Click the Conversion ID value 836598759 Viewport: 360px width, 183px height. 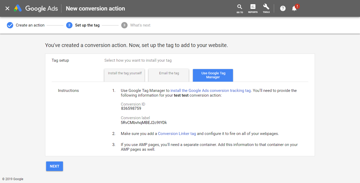click(x=131, y=108)
